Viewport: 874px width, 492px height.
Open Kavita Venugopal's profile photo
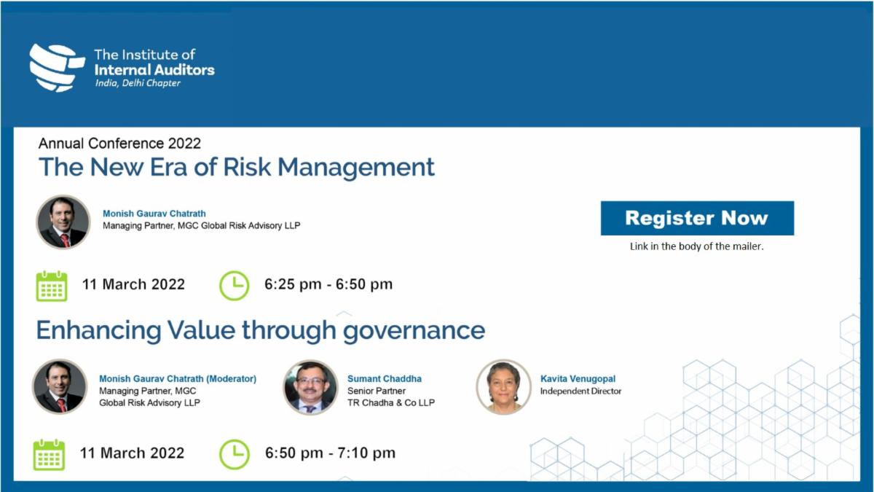coord(503,386)
